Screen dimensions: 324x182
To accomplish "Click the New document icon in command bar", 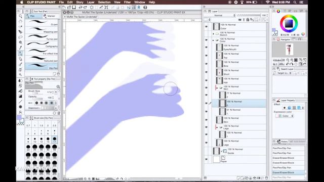I will tap(64, 8).
